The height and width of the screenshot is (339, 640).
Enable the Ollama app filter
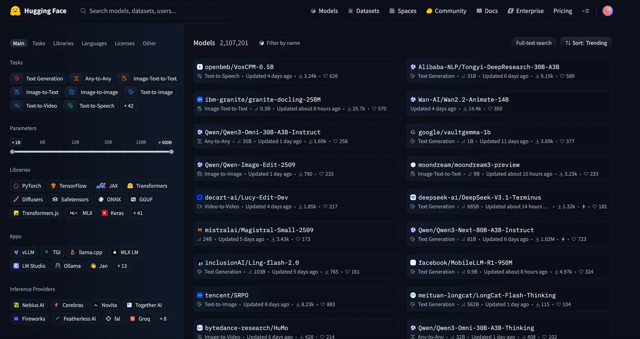pos(68,266)
